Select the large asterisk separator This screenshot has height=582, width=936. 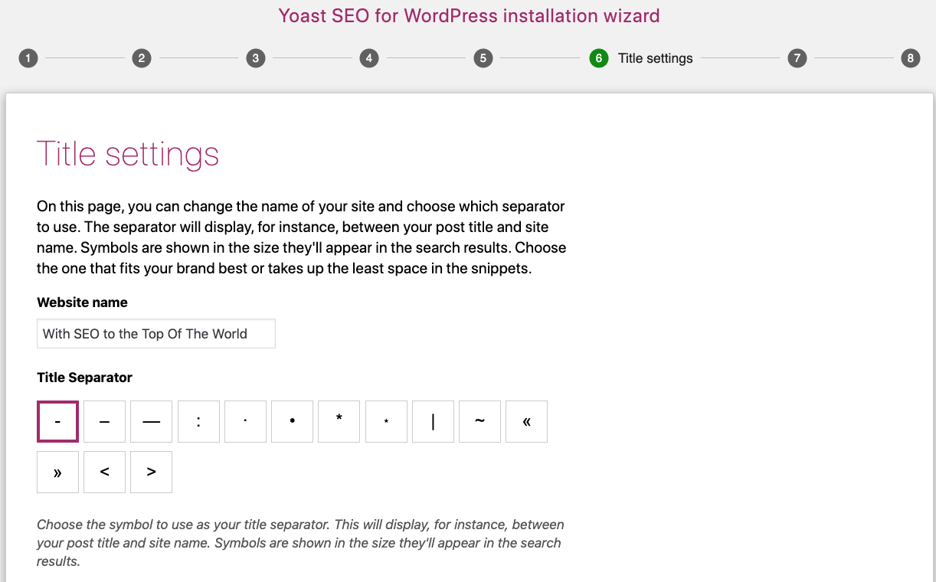339,422
